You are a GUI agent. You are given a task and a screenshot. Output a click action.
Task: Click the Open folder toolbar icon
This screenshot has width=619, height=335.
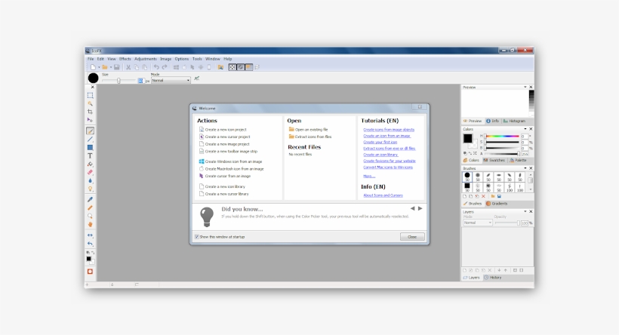106,67
